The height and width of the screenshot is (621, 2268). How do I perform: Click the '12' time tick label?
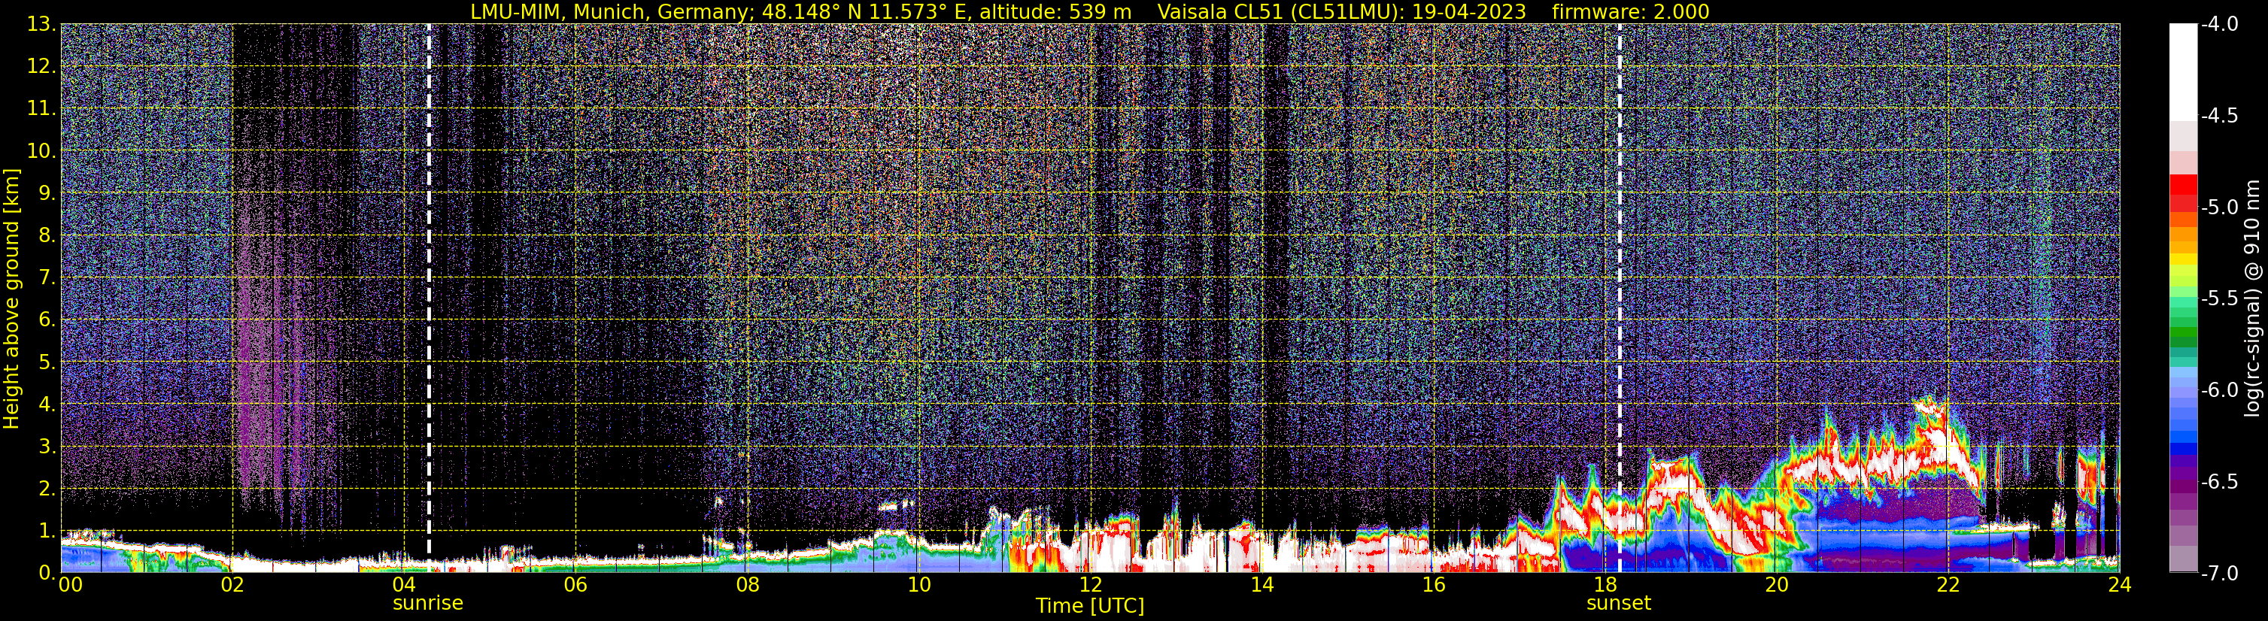(x=1090, y=584)
